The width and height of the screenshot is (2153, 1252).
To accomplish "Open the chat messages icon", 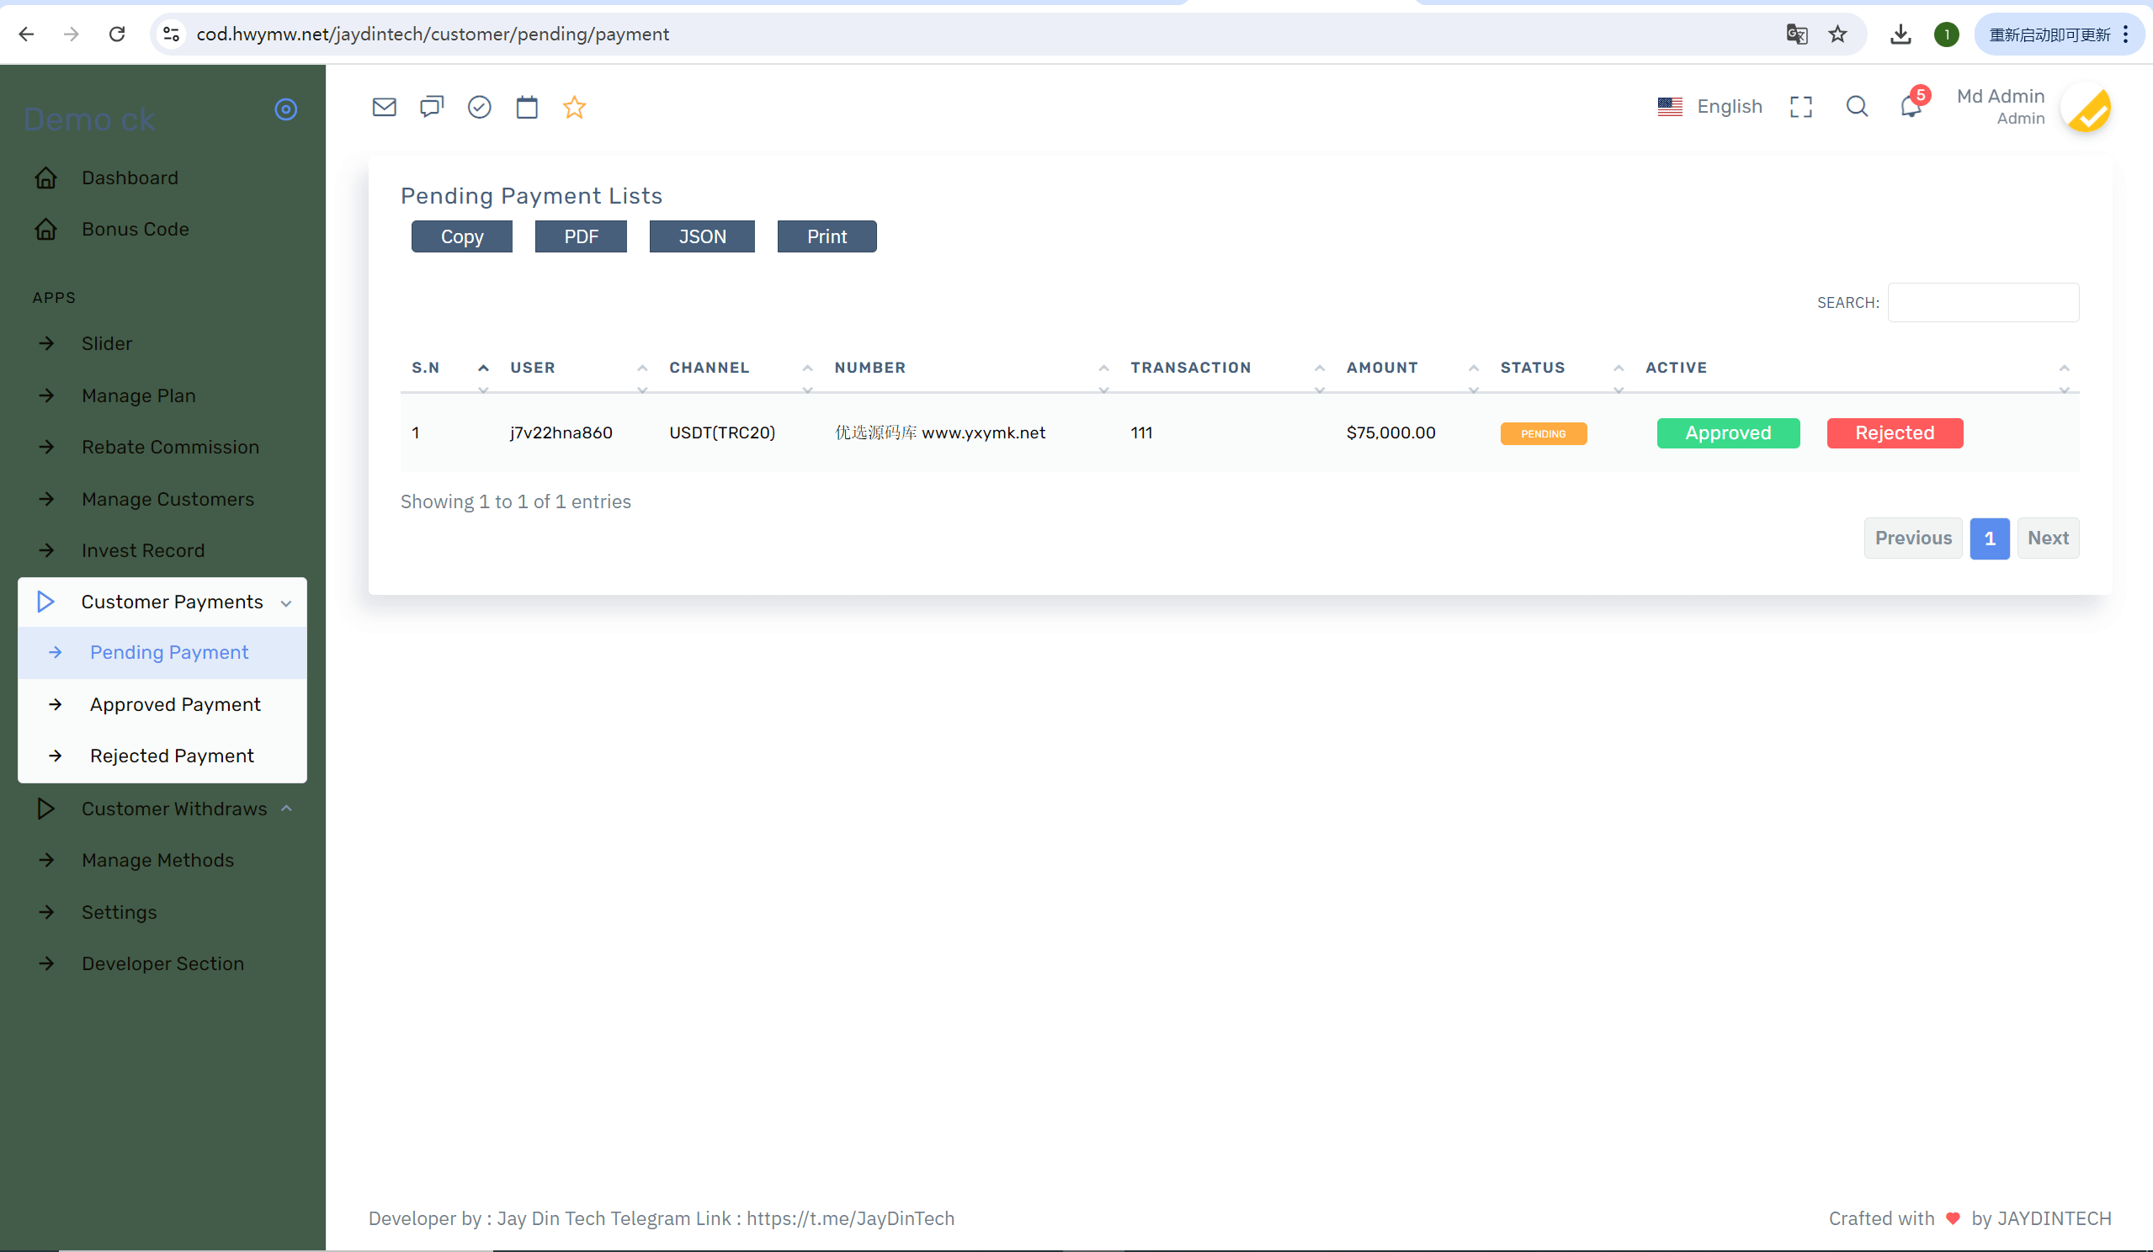I will pos(432,107).
